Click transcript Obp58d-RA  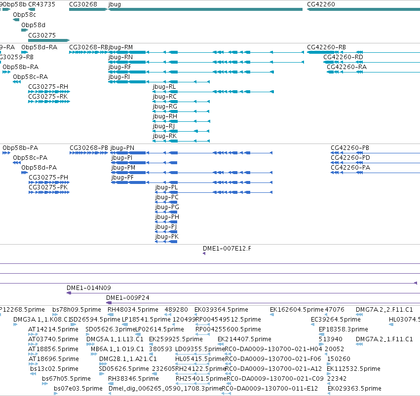click(25, 52)
